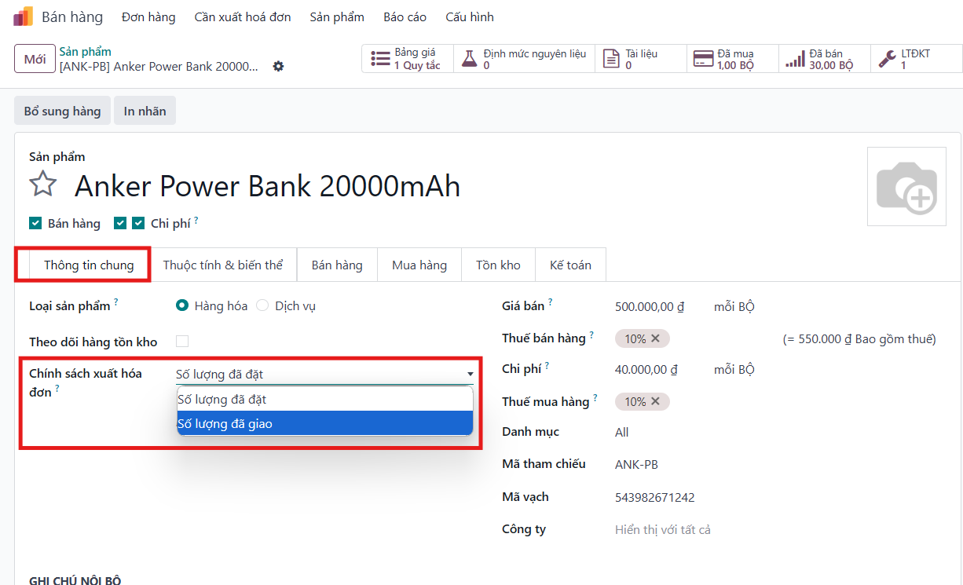This screenshot has height=585, width=963.
Task: Switch to the Mua hàng tab
Action: point(419,265)
